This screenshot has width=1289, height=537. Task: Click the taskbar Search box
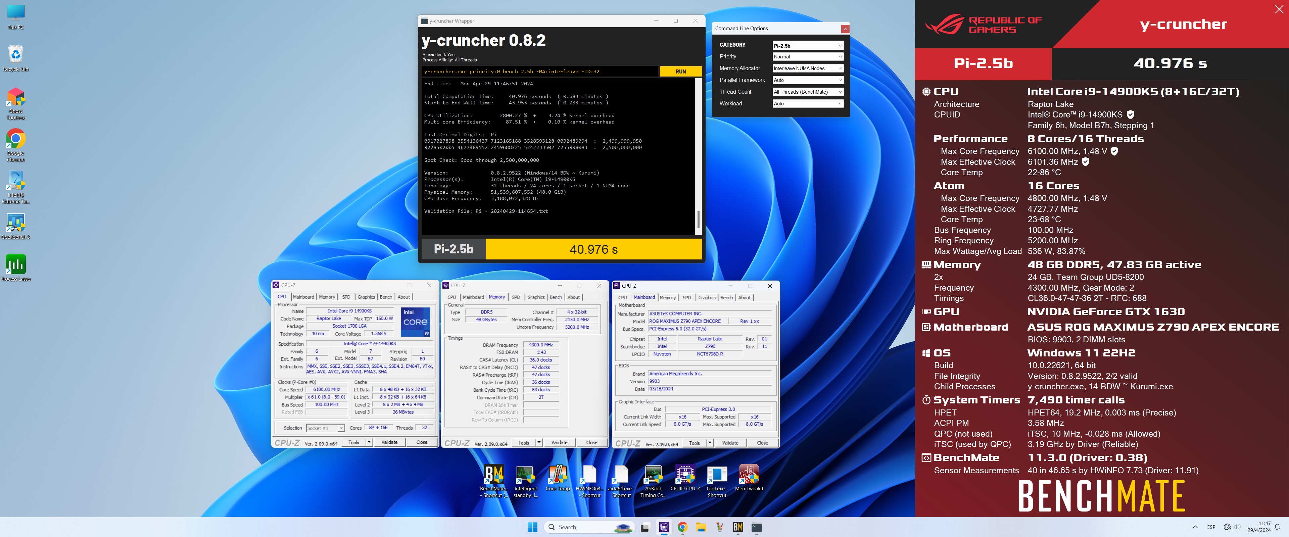589,527
